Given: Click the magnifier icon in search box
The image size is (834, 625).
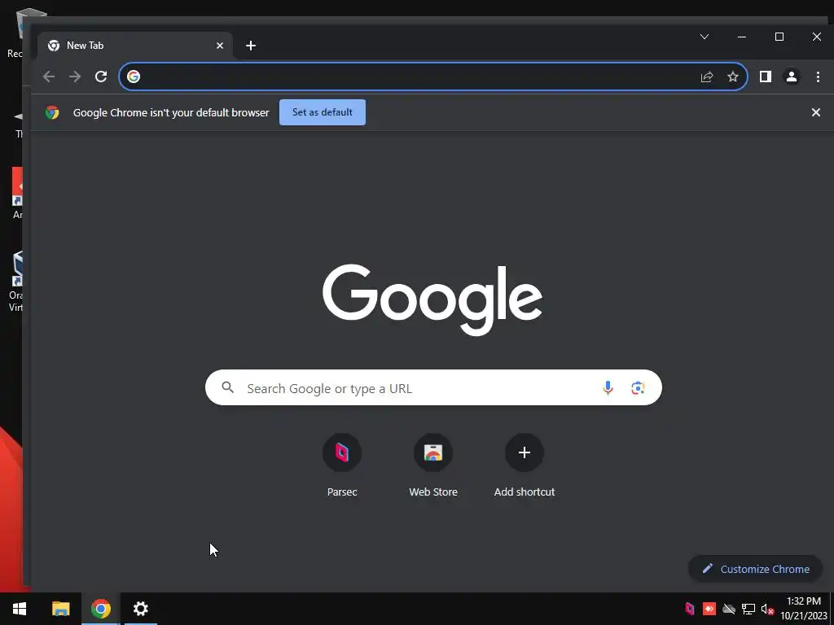Looking at the screenshot, I should [x=228, y=387].
